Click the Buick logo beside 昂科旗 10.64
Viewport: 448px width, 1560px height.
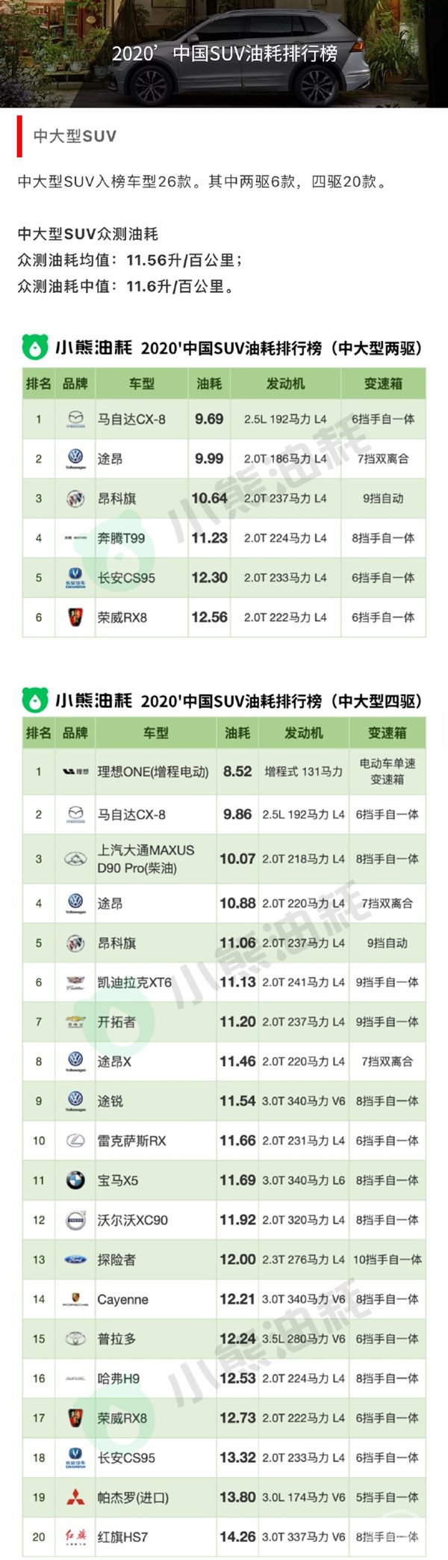coord(75,499)
